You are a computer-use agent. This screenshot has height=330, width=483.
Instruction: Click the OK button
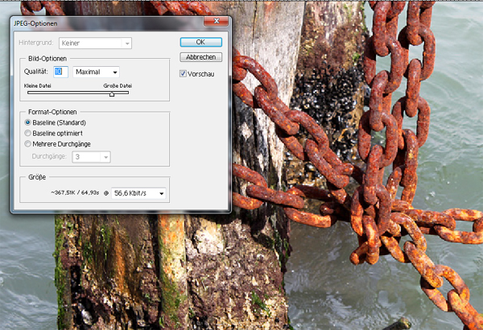200,42
